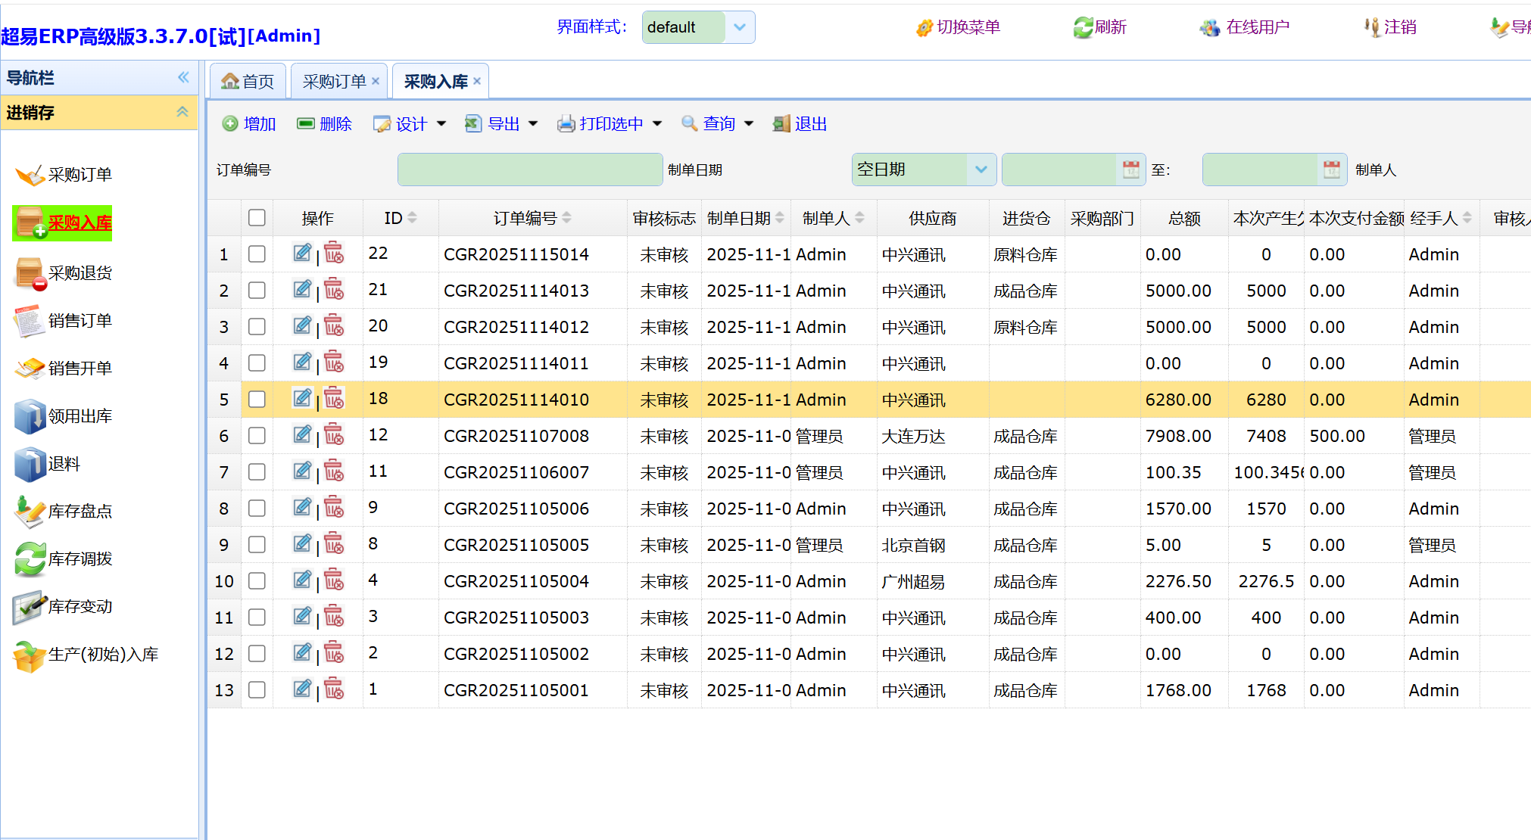
Task: Click the 增加 add button
Action: 249,124
